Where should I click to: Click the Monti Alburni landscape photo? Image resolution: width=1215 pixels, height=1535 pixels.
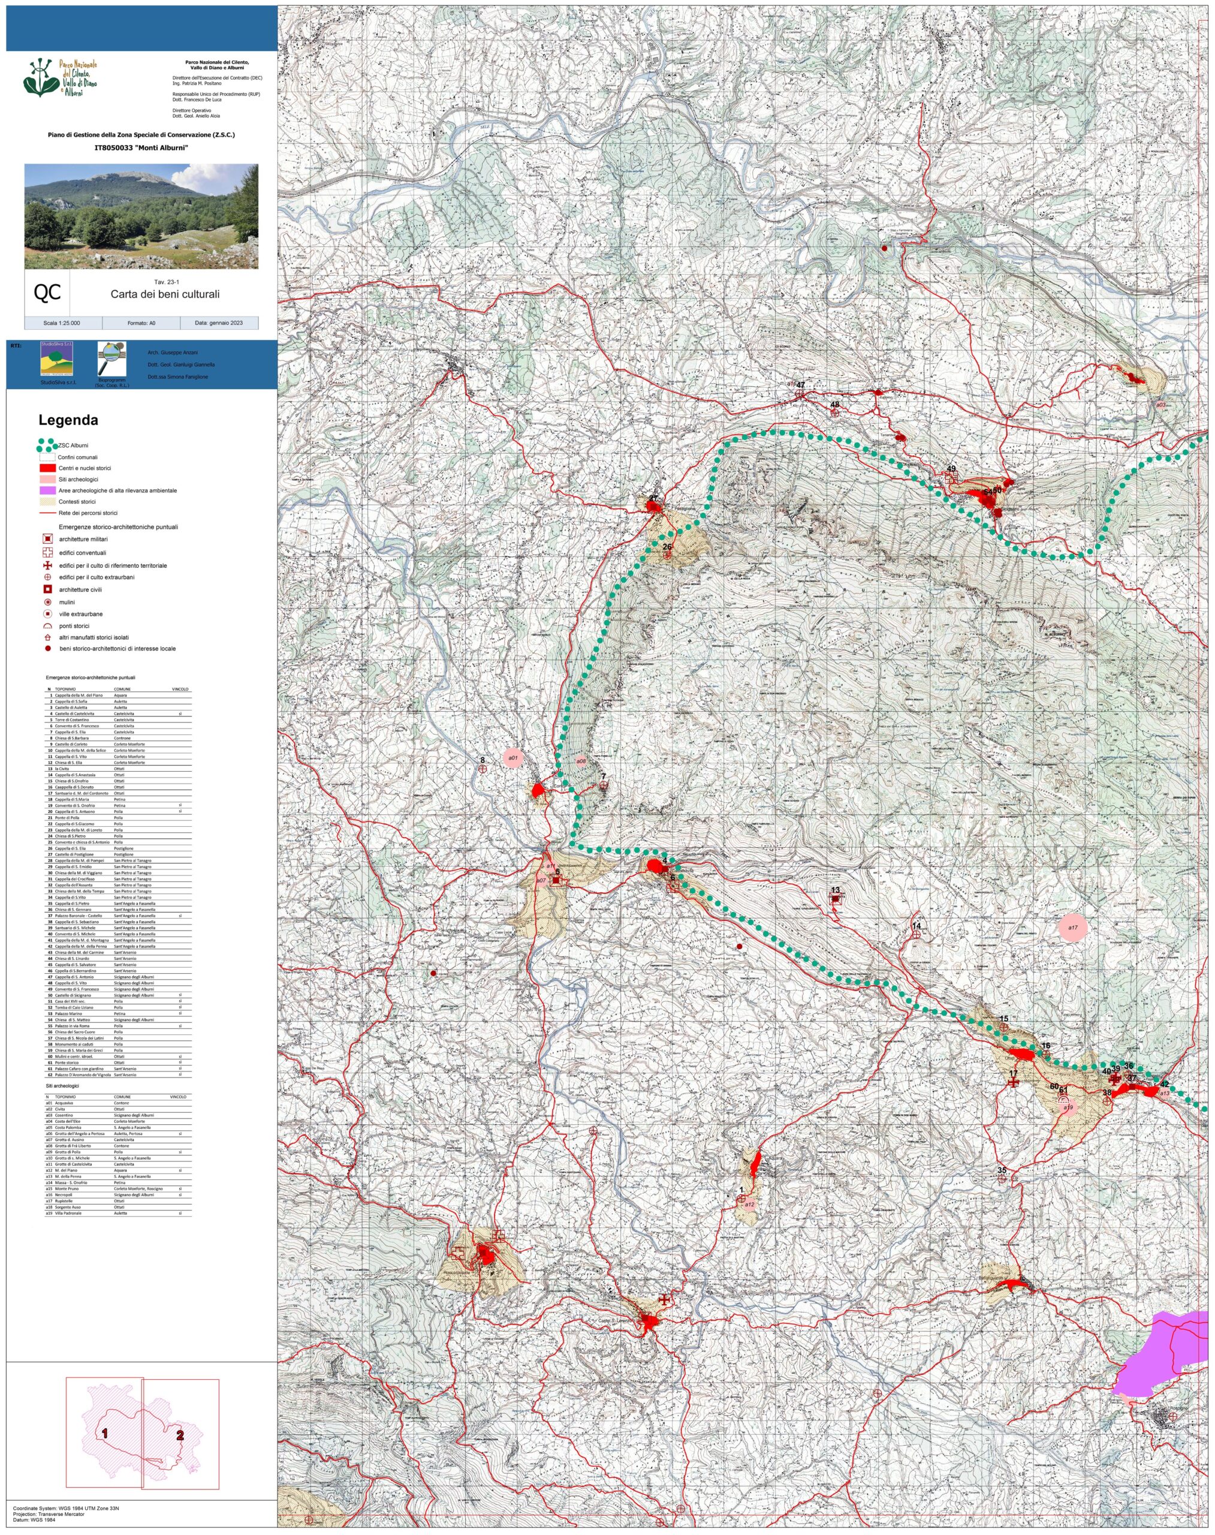pos(141,216)
